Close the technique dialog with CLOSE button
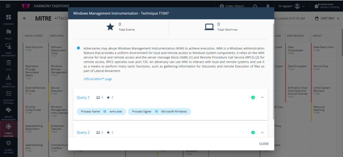 [x=264, y=144]
